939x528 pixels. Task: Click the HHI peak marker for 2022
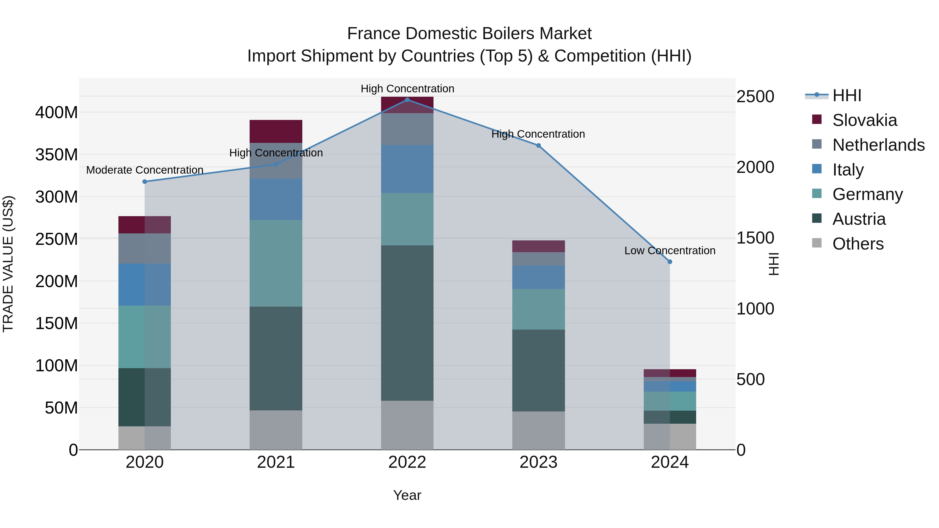point(407,100)
